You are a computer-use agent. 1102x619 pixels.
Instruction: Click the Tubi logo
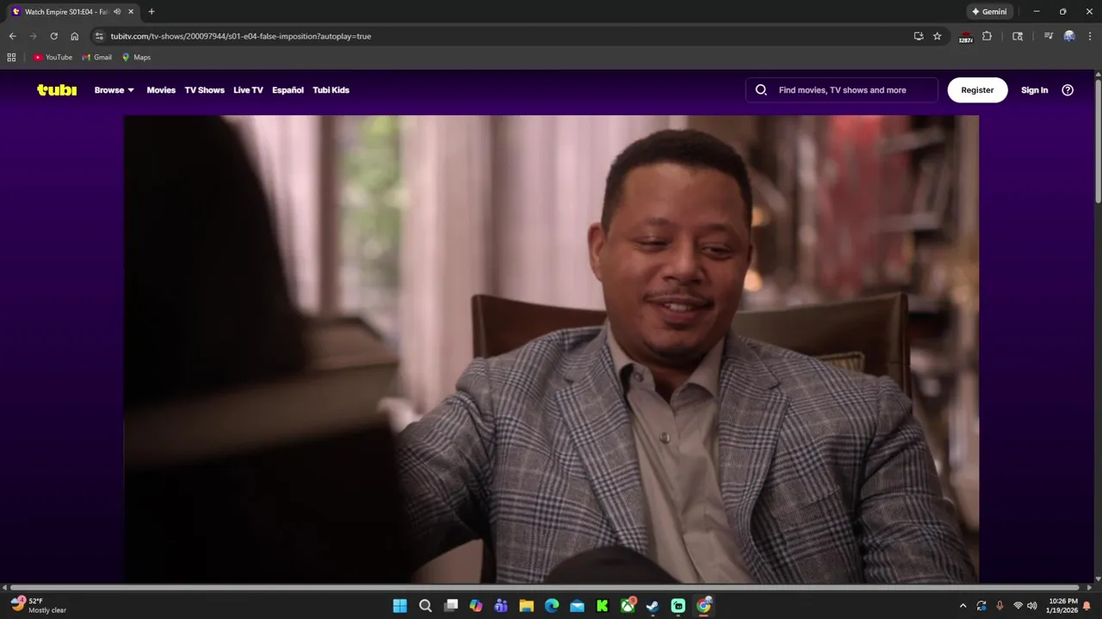pyautogui.click(x=57, y=90)
